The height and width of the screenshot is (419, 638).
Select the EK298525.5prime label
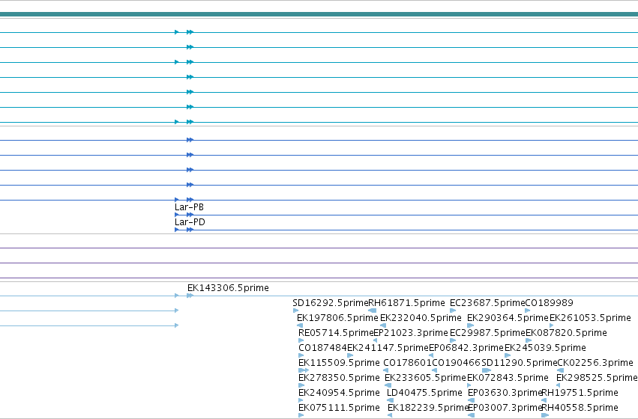tap(597, 378)
